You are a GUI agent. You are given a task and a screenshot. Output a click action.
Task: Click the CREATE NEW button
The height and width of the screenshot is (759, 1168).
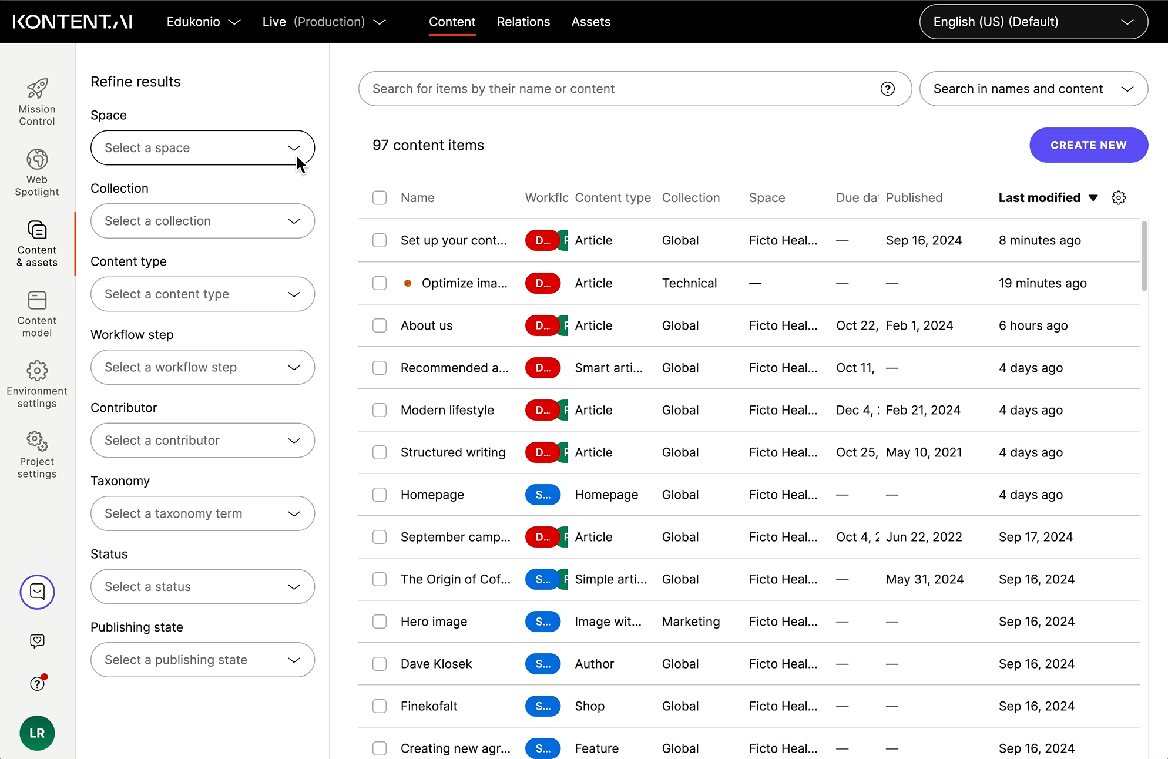point(1088,145)
